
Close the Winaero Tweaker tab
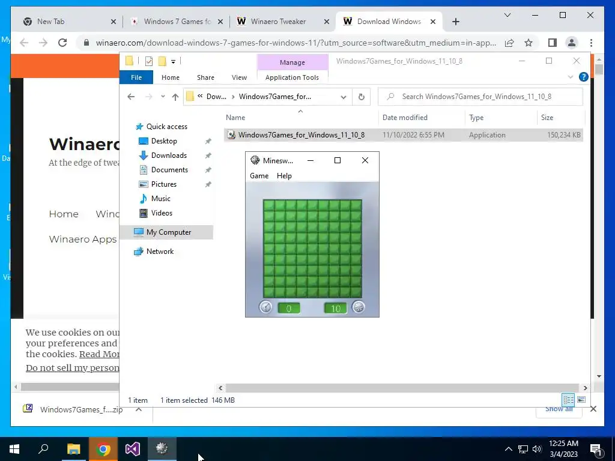pyautogui.click(x=326, y=22)
